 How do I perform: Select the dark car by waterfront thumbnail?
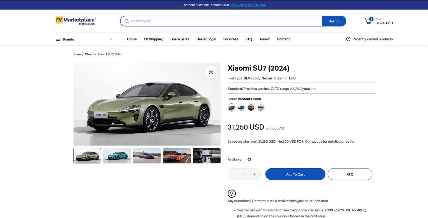click(147, 156)
